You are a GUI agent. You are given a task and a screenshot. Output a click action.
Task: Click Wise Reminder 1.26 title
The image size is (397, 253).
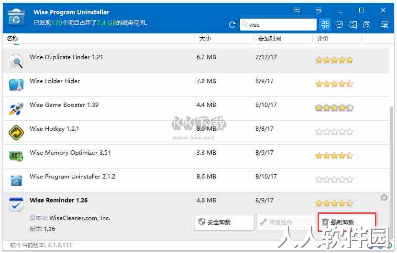[x=58, y=200]
